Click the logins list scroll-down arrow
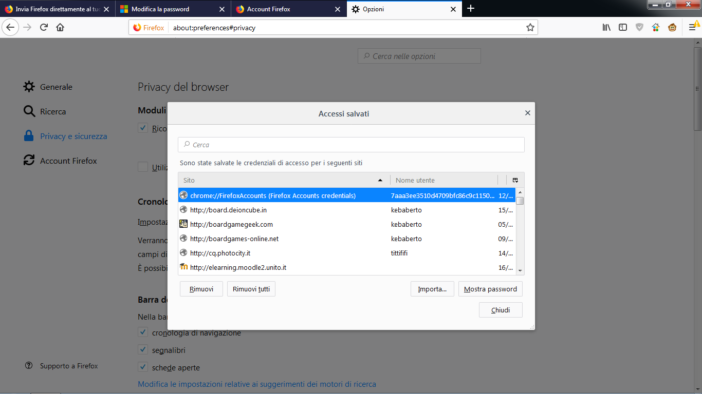The height and width of the screenshot is (394, 702). [520, 270]
